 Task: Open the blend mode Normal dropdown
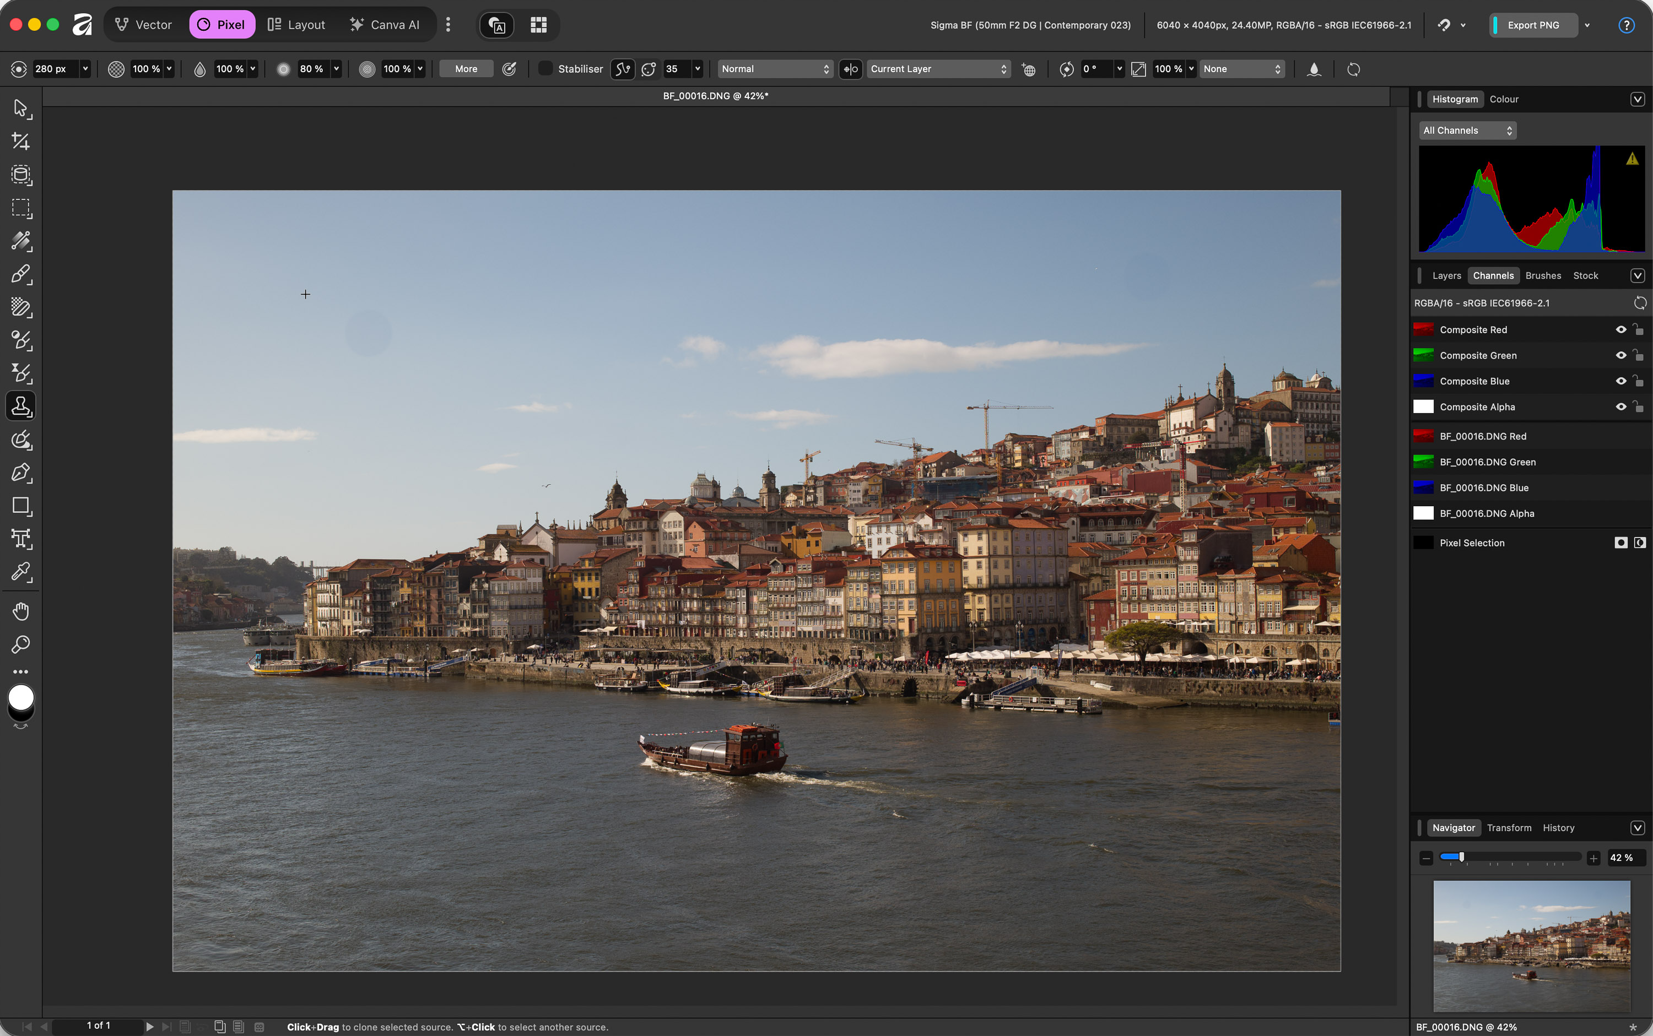(775, 69)
